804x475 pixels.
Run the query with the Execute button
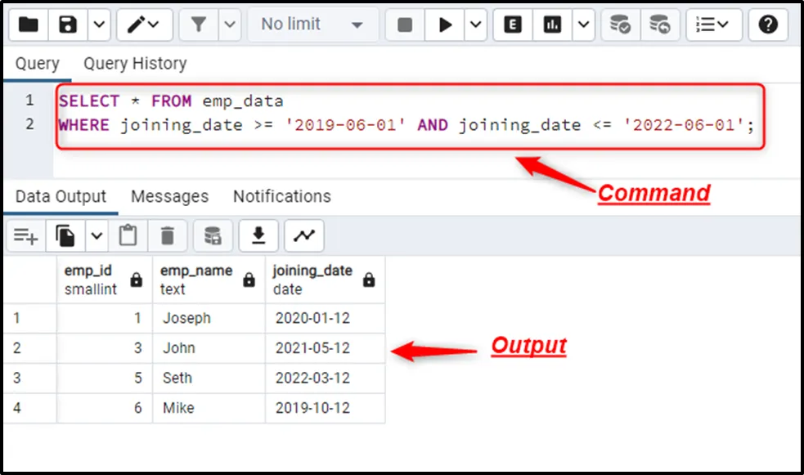(445, 25)
